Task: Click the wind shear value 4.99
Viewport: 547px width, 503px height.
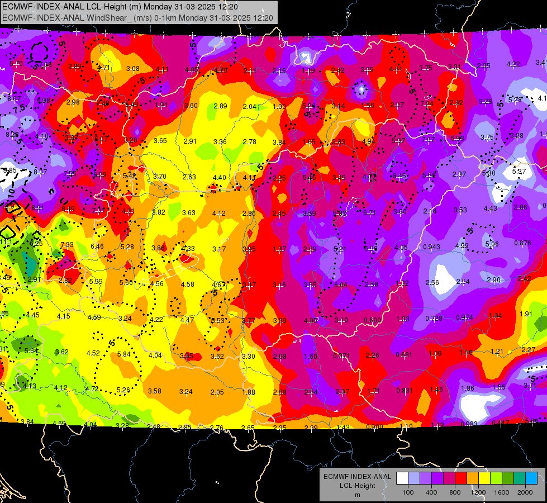Action: pos(462,245)
